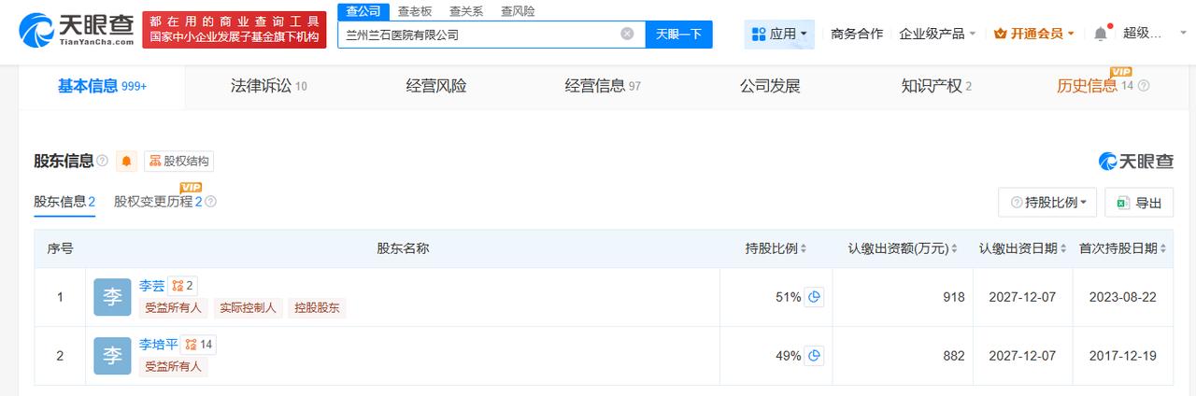
Task: Click 超级 account menu text
Action: click(1142, 34)
